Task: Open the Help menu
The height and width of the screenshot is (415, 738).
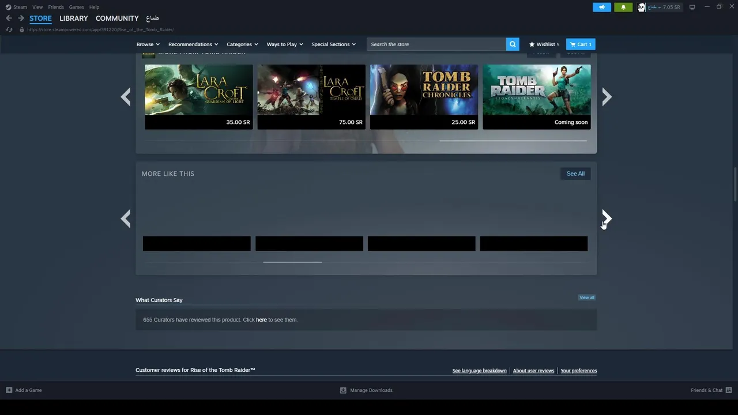Action: [x=94, y=7]
